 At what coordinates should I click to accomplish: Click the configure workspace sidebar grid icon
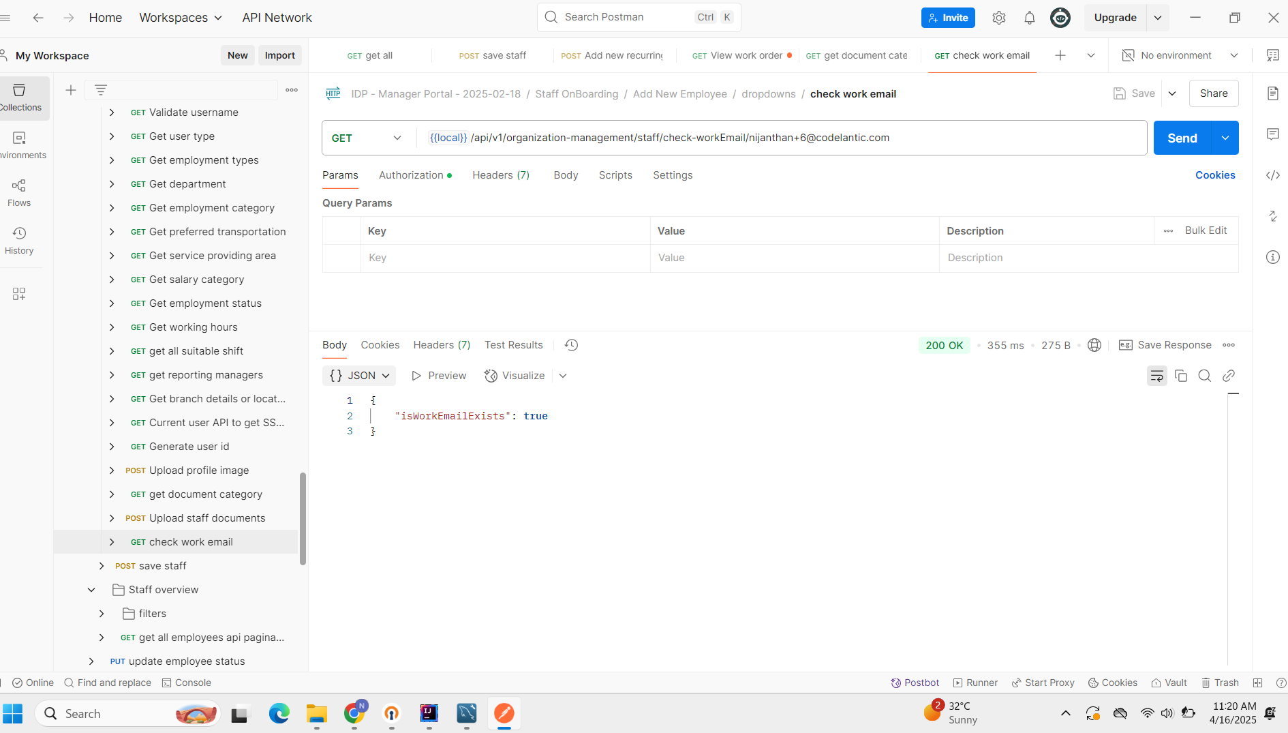[19, 294]
